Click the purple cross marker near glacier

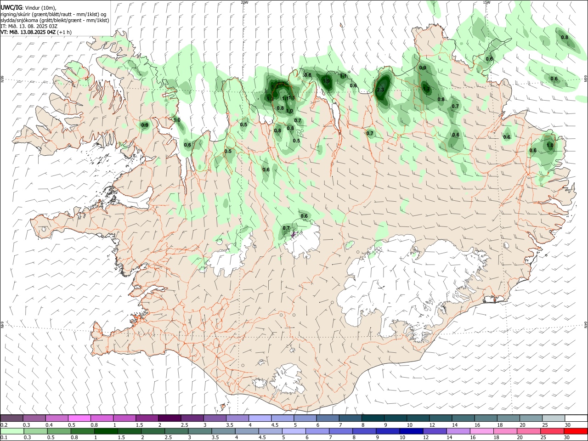(x=294, y=234)
